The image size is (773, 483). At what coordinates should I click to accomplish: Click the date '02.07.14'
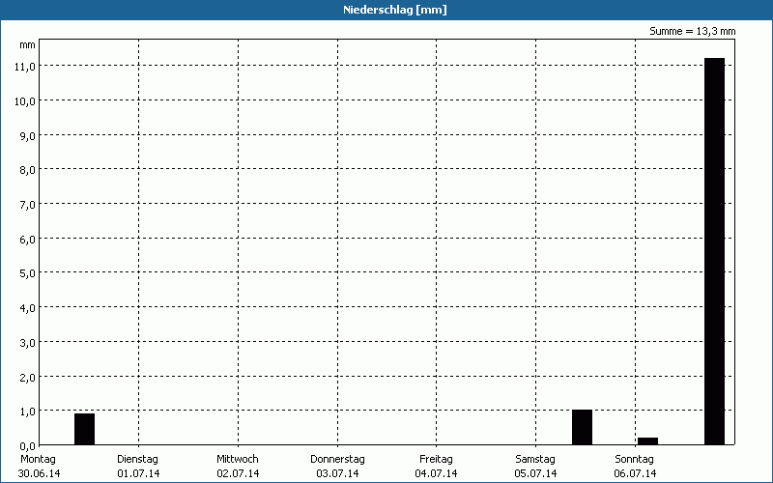point(238,474)
